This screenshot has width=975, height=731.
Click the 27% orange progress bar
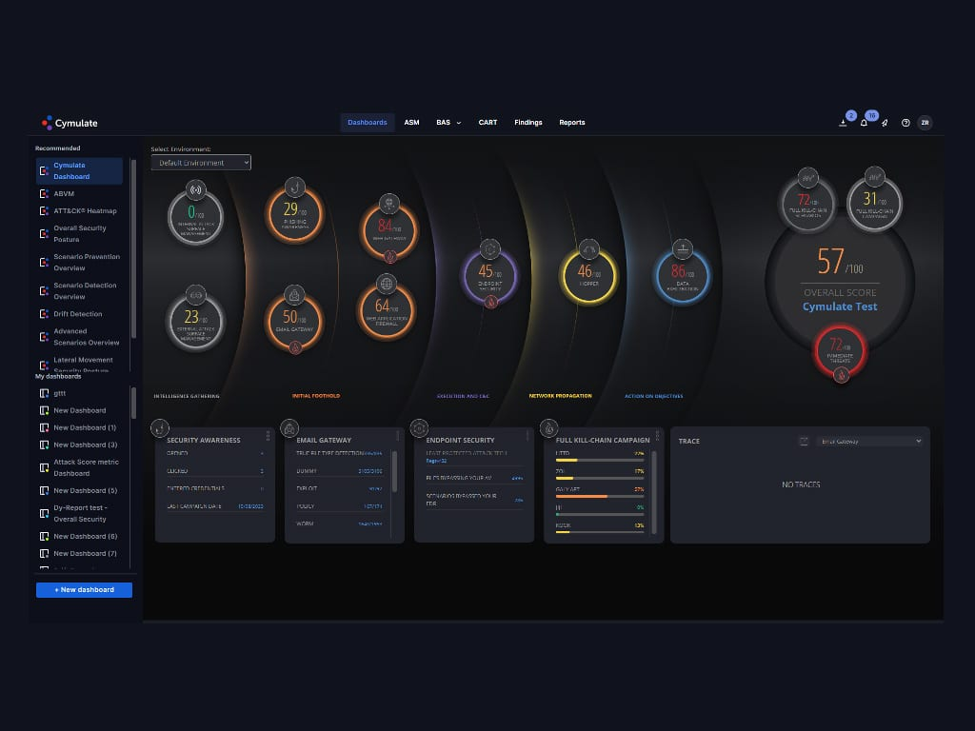click(600, 496)
